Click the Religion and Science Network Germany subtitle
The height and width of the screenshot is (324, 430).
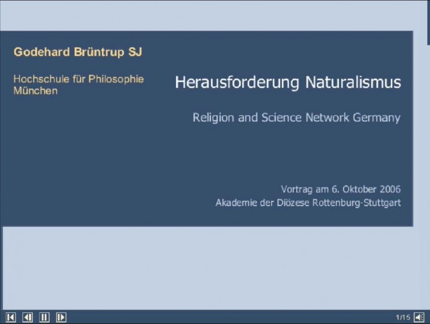point(297,118)
